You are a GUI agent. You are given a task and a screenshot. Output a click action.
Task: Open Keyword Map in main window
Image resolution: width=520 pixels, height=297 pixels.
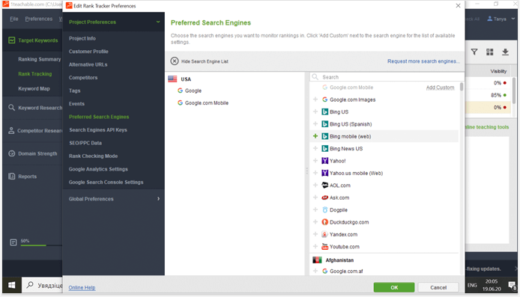pos(34,89)
